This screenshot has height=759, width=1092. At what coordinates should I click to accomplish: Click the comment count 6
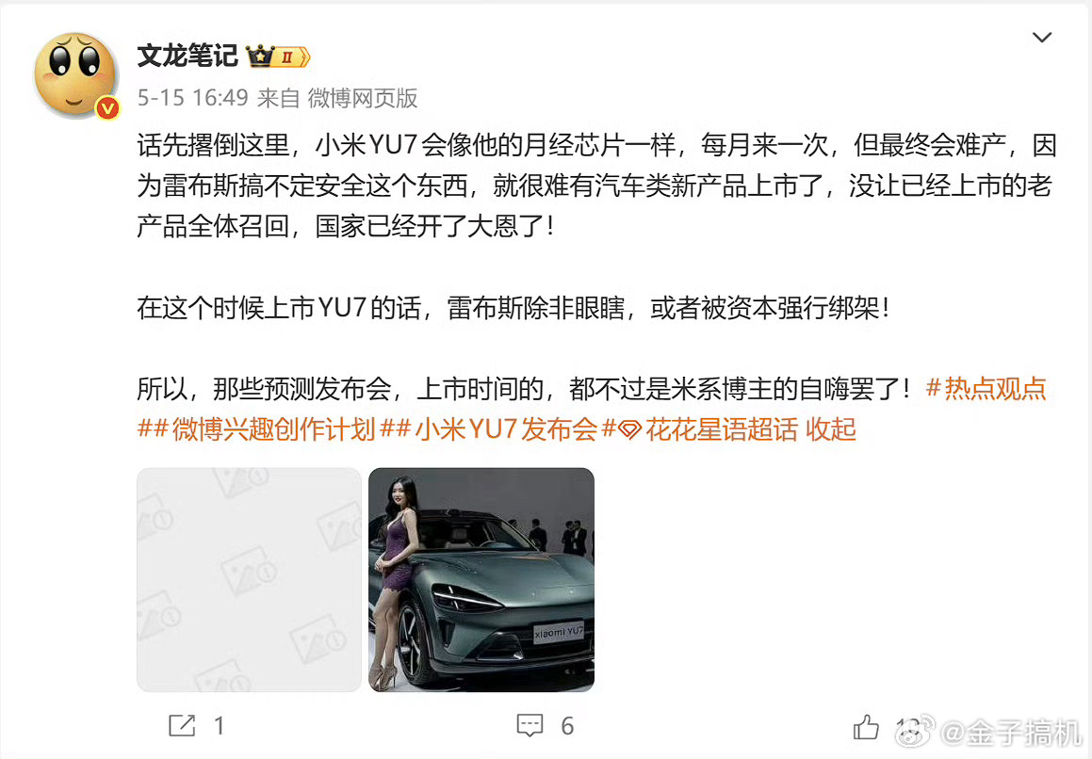coord(567,726)
